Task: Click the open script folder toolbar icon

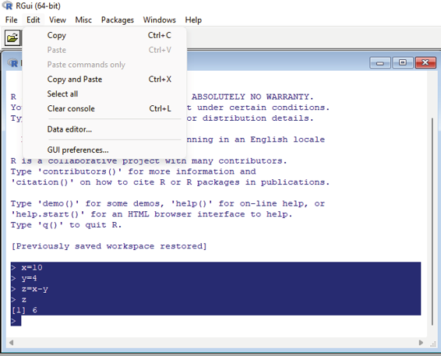Action: coord(12,37)
